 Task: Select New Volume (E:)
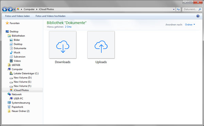pyautogui.click(x=22, y=82)
